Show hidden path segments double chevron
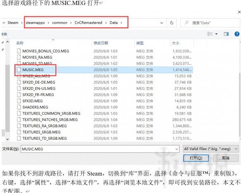The image size is (241, 193). (4, 23)
